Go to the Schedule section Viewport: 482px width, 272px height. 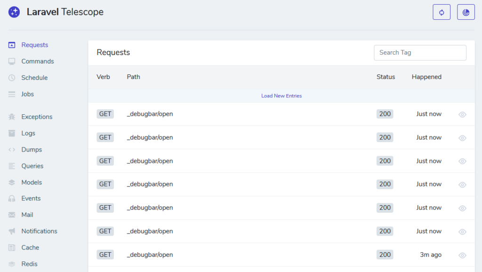[x=34, y=78]
